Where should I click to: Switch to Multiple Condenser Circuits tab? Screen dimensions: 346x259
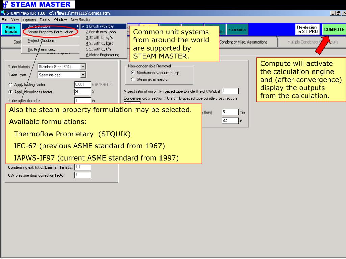(313, 42)
